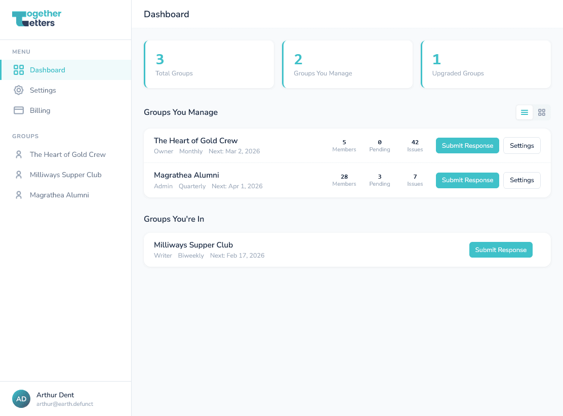
Task: Open Settings for The Heart of Gold Crew group
Action: (x=521, y=145)
